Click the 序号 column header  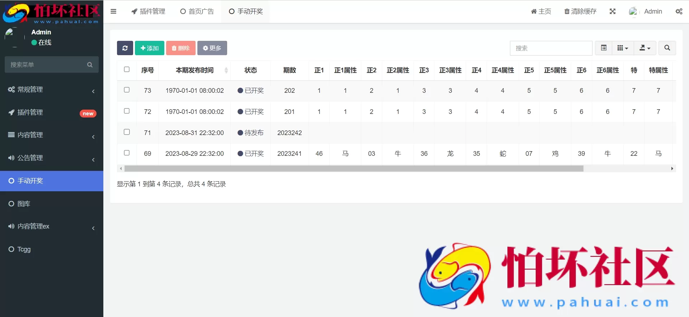pos(147,70)
